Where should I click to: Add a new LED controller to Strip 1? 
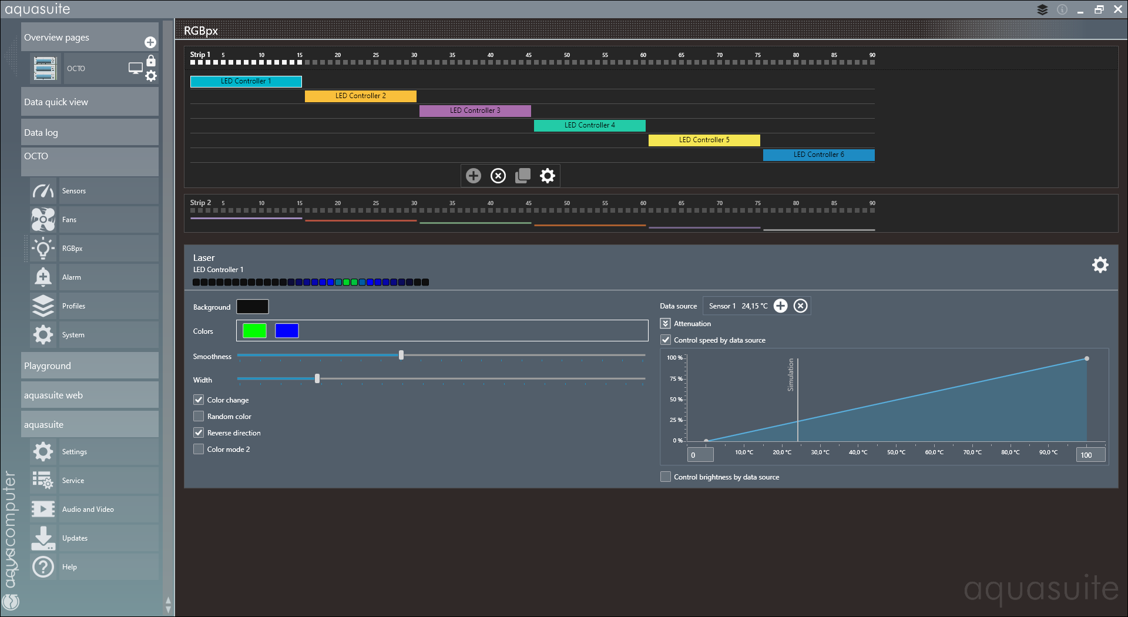pyautogui.click(x=474, y=176)
